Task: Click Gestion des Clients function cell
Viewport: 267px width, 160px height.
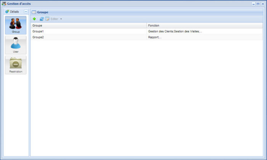Action: point(175,31)
